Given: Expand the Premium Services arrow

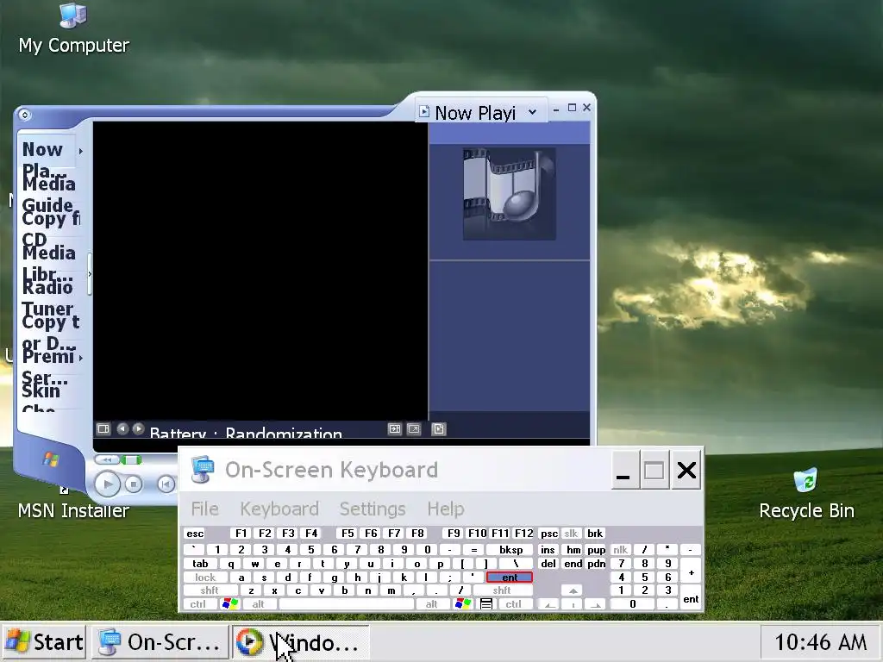Looking at the screenshot, I should pos(81,358).
